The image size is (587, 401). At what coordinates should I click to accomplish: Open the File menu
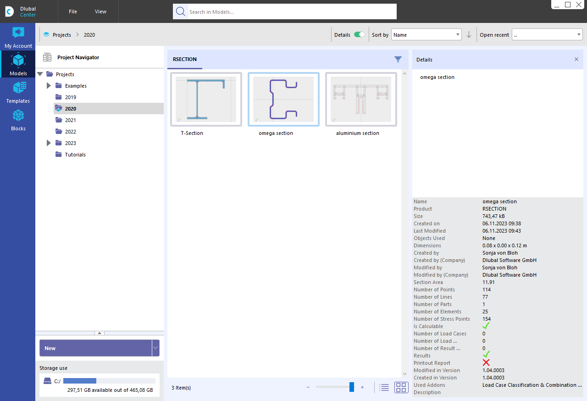coord(73,11)
